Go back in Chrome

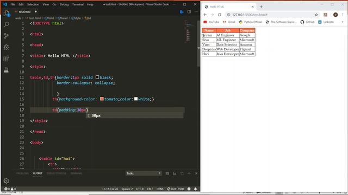click(x=205, y=15)
